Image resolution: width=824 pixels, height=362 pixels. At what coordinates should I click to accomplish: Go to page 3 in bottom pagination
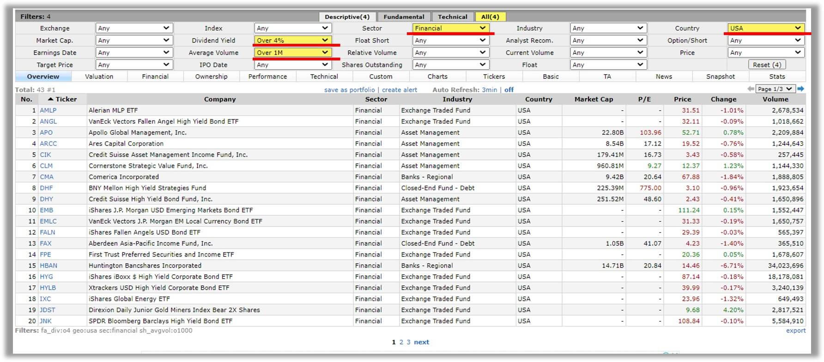tap(408, 342)
